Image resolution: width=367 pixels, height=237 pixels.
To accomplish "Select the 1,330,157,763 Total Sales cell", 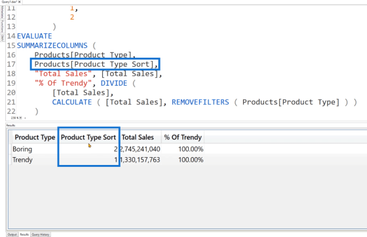I will tap(140, 160).
